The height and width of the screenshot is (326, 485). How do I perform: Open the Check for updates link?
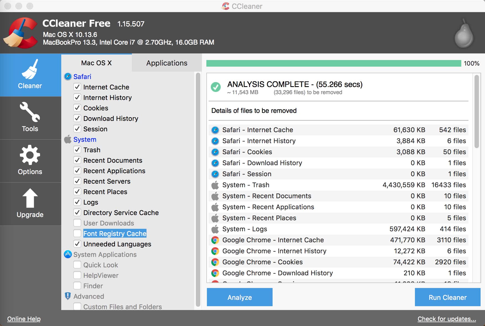tap(446, 319)
